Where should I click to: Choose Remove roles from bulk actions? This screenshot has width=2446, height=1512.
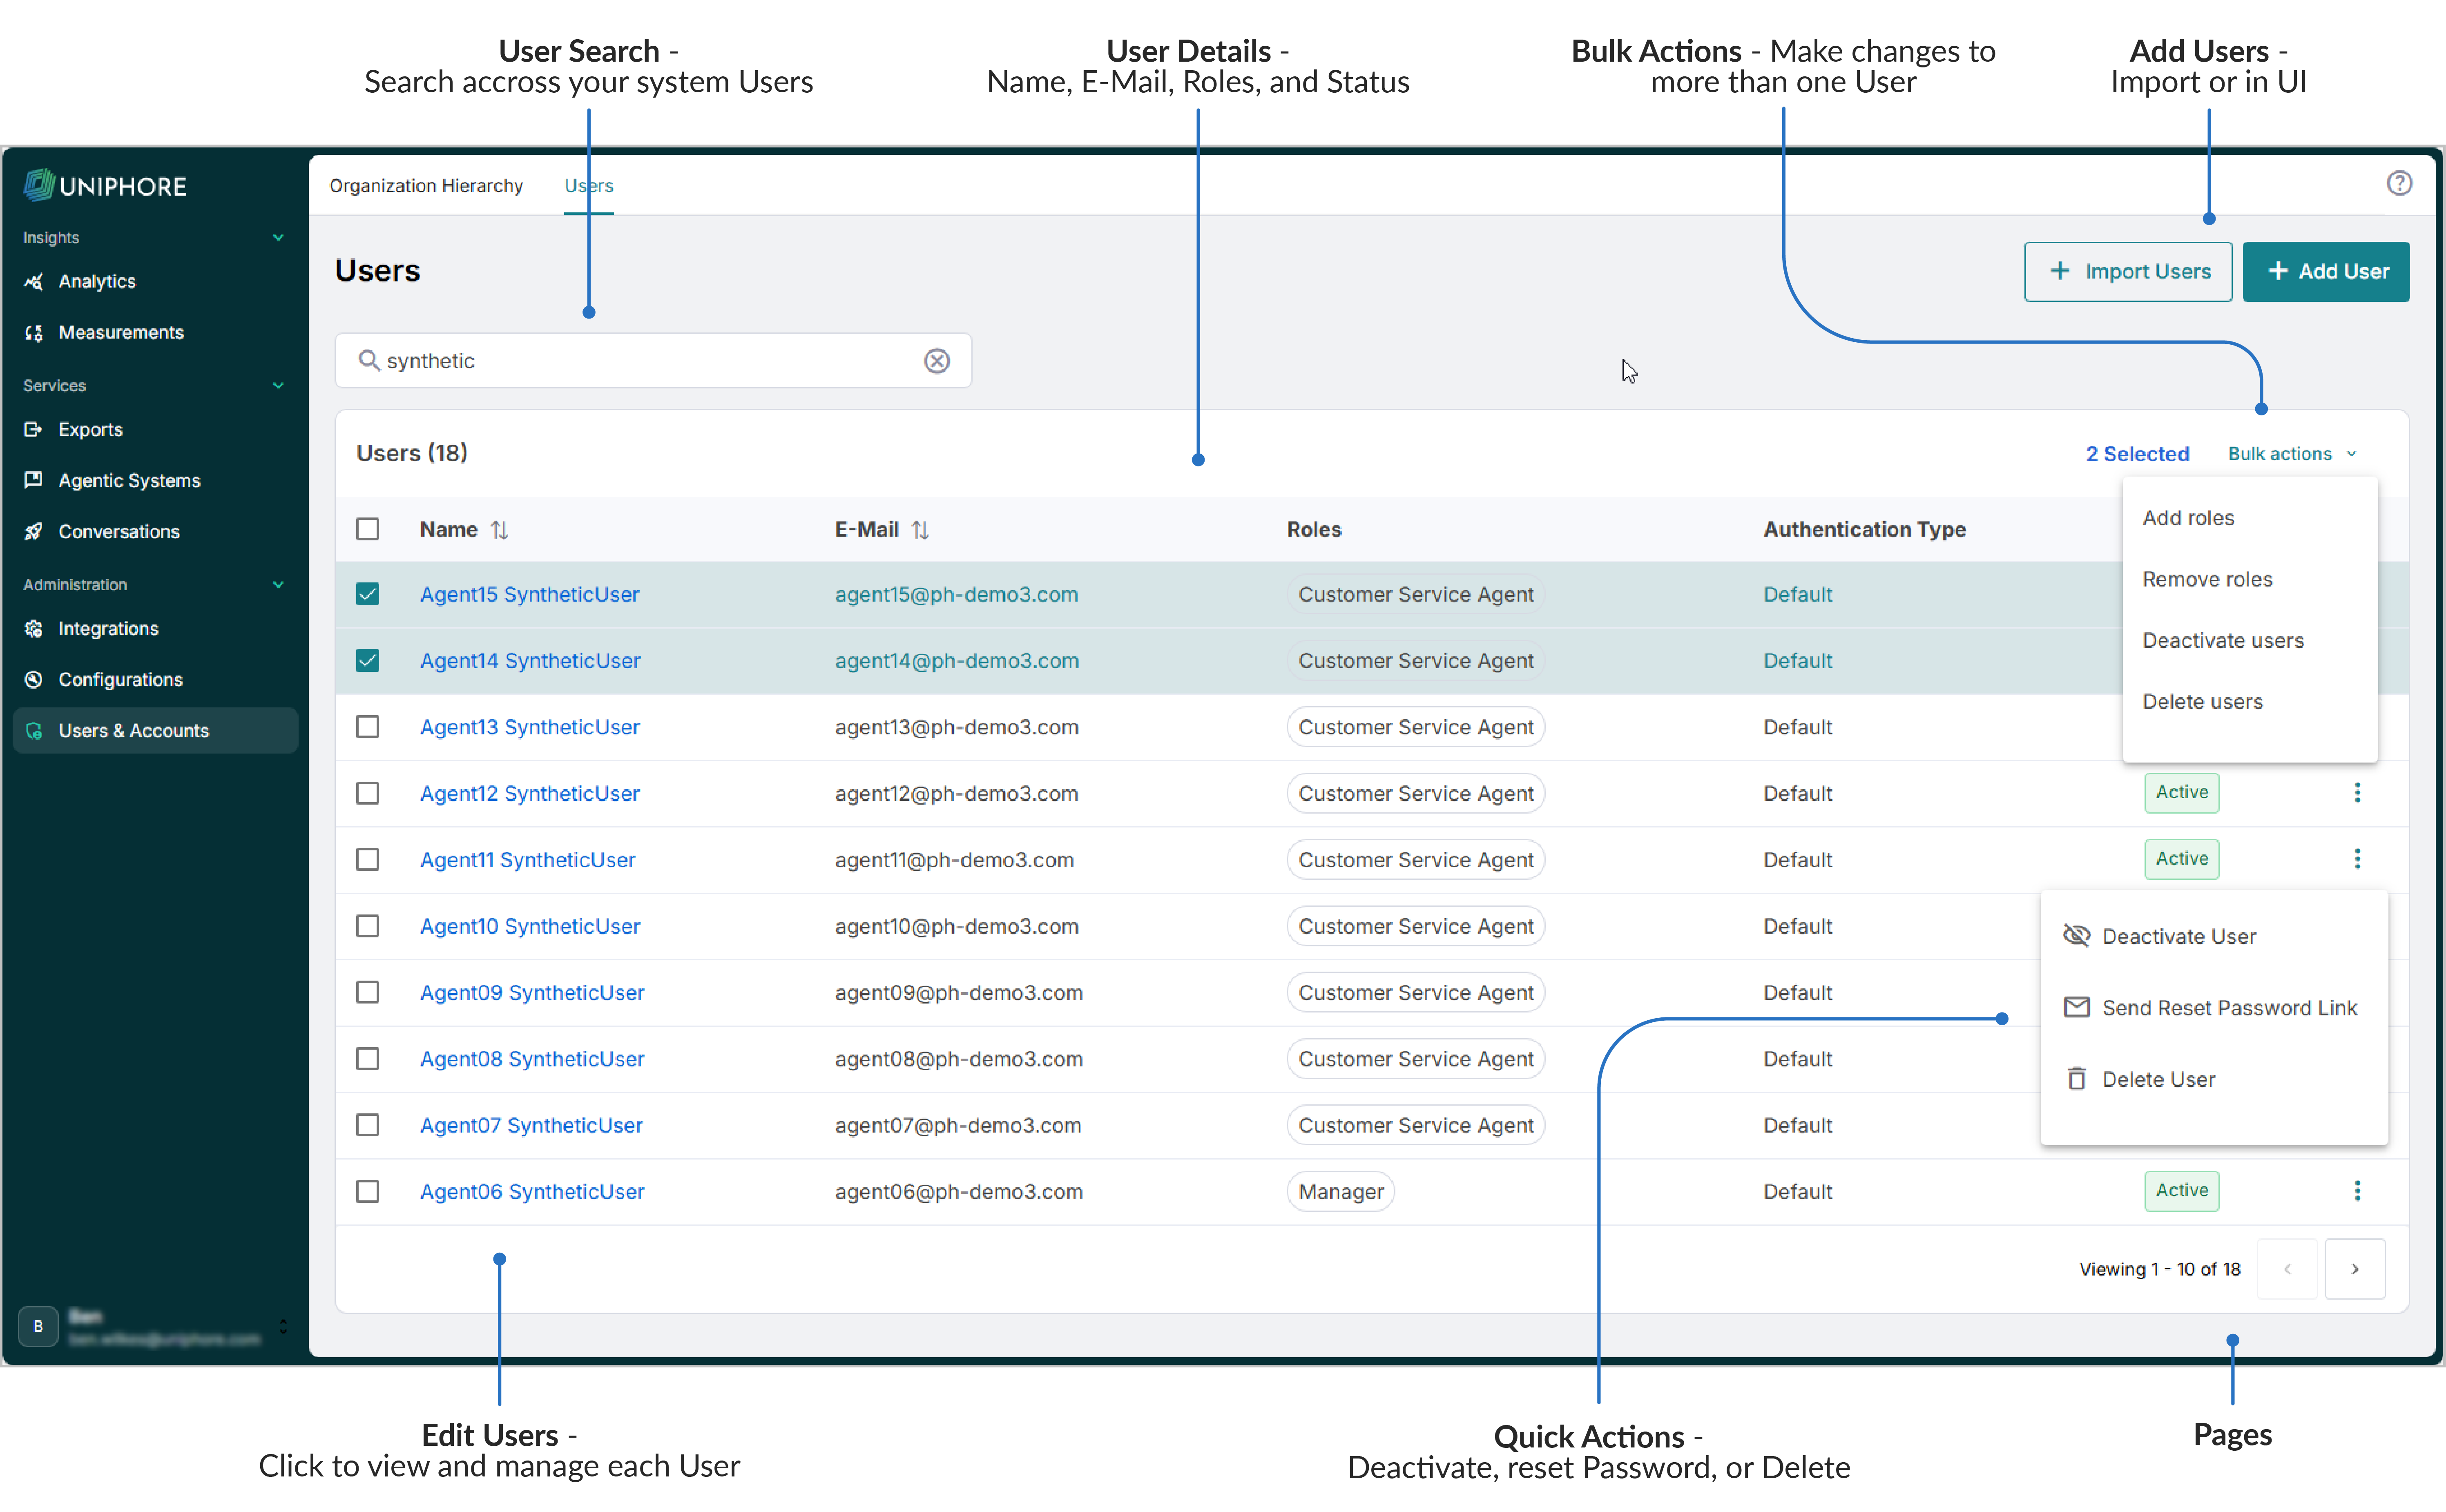pyautogui.click(x=2207, y=579)
